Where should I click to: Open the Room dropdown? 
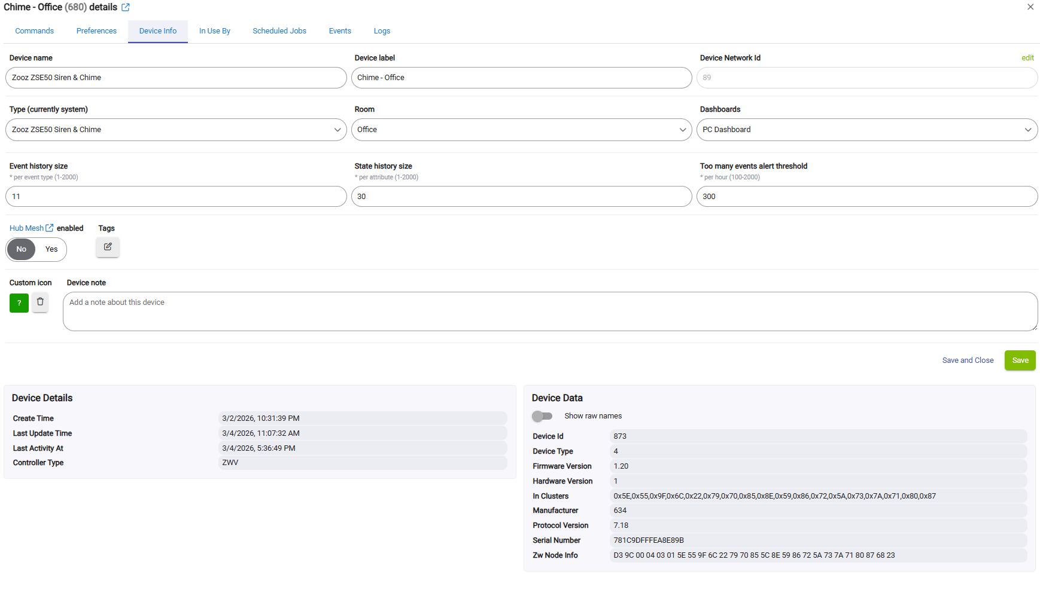tap(521, 130)
